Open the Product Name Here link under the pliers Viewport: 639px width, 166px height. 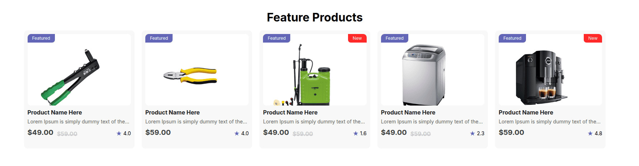coord(172,112)
